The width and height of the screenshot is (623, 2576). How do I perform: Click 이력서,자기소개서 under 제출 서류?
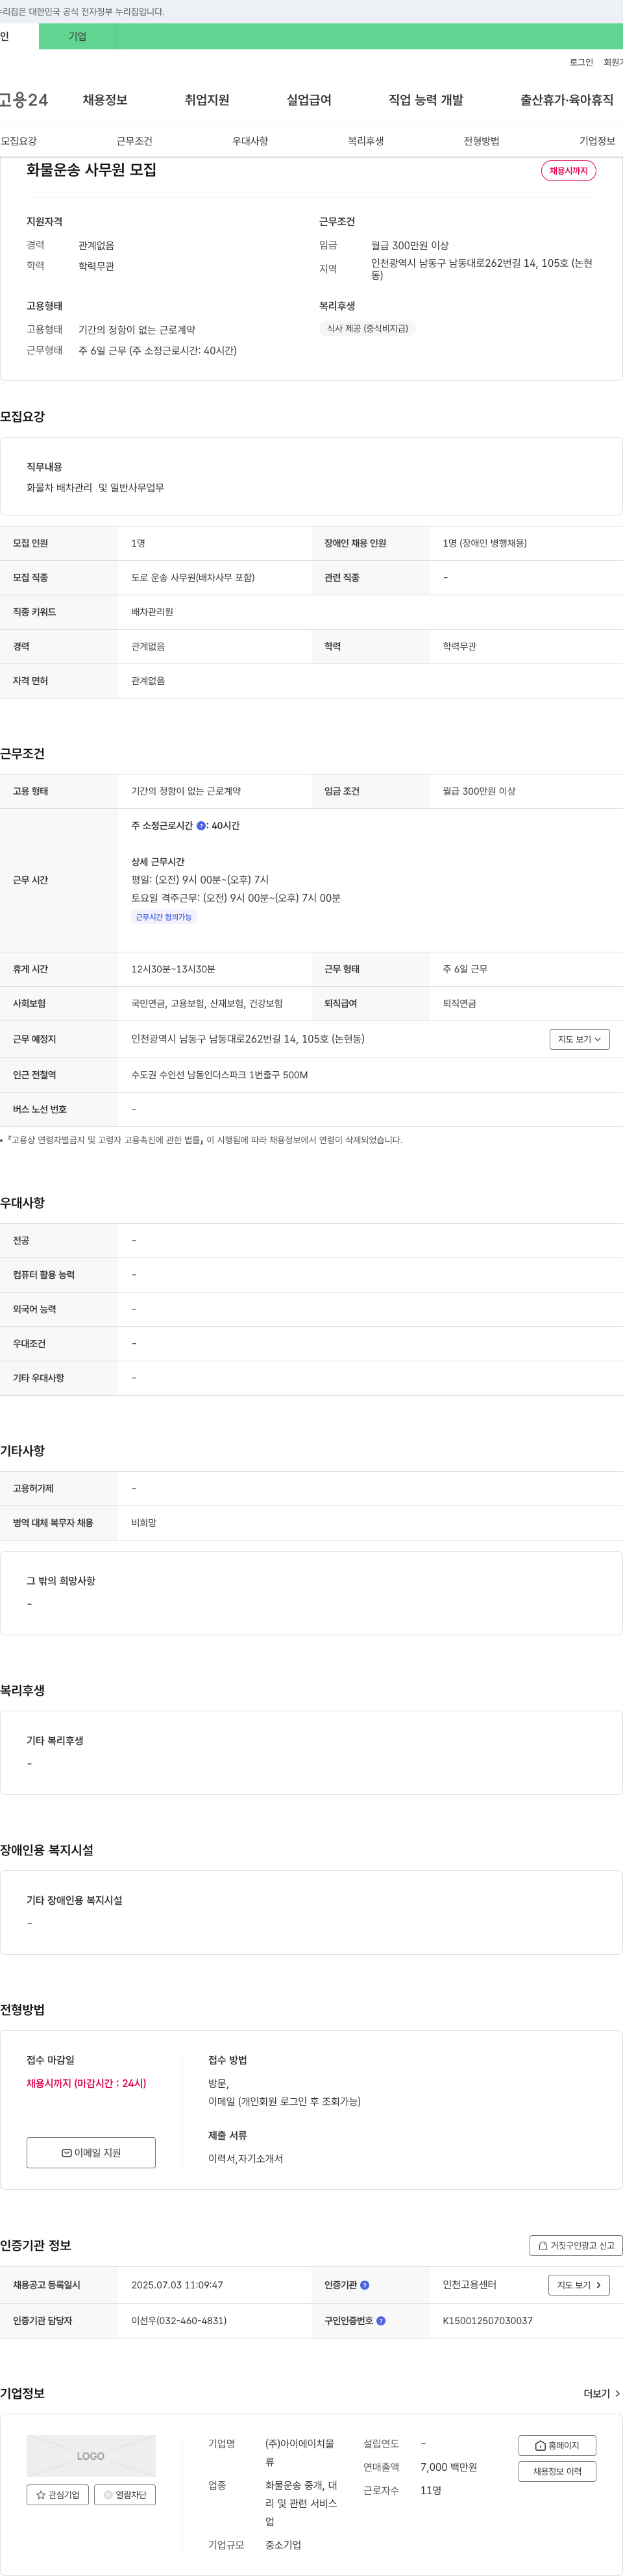coord(245,2159)
